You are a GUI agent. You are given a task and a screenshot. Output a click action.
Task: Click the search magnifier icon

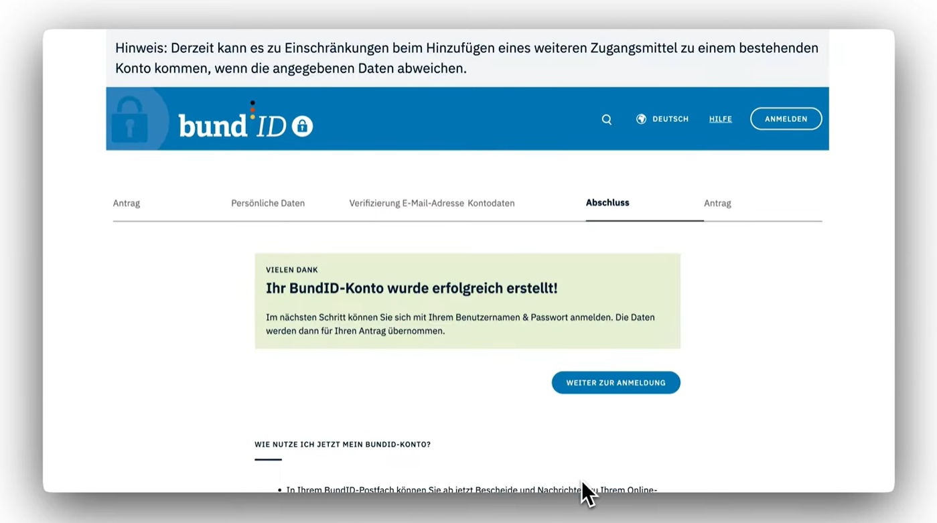click(x=606, y=119)
